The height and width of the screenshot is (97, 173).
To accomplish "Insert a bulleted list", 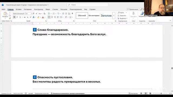I will pyautogui.click(x=49, y=13).
